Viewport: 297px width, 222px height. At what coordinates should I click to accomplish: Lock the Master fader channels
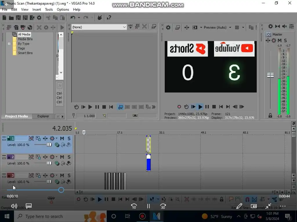point(270,115)
